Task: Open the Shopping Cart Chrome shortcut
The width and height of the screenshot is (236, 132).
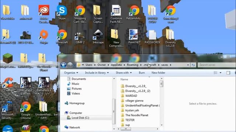Action: 80,14
